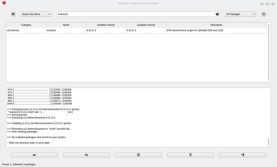Sort by the Name column header

pos(66,25)
